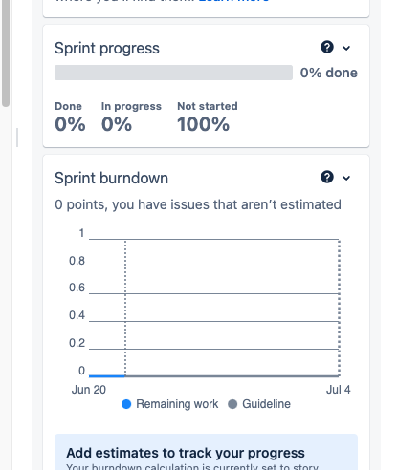Click the dotted today marker line

[125, 308]
